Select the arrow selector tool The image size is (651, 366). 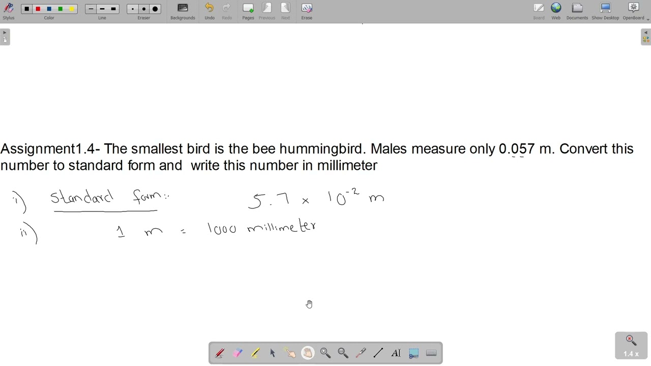coord(273,353)
